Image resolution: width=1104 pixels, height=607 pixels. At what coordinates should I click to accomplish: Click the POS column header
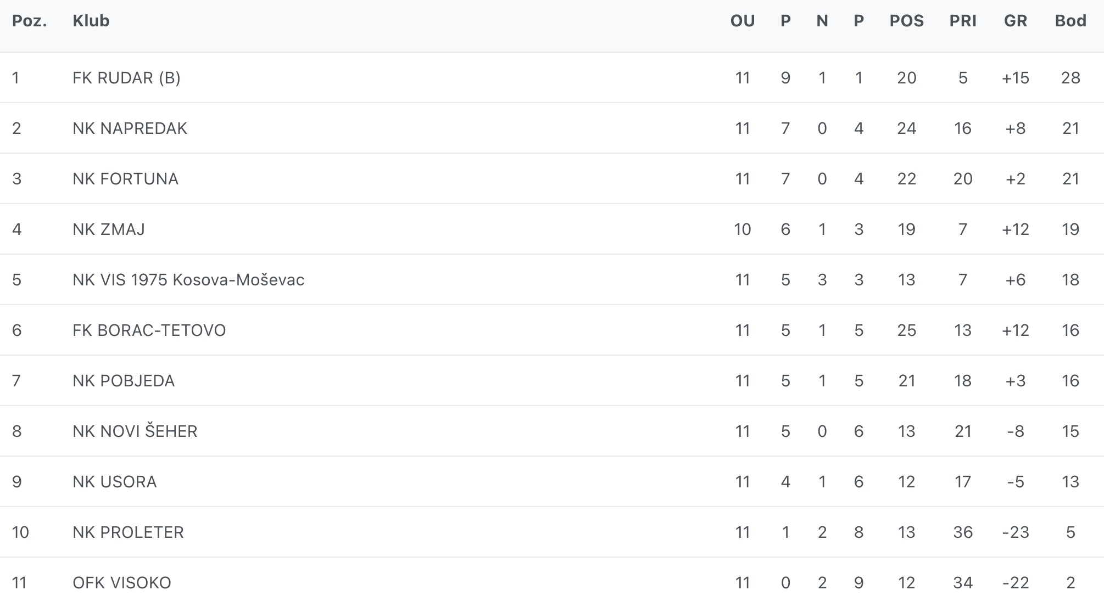(x=907, y=21)
